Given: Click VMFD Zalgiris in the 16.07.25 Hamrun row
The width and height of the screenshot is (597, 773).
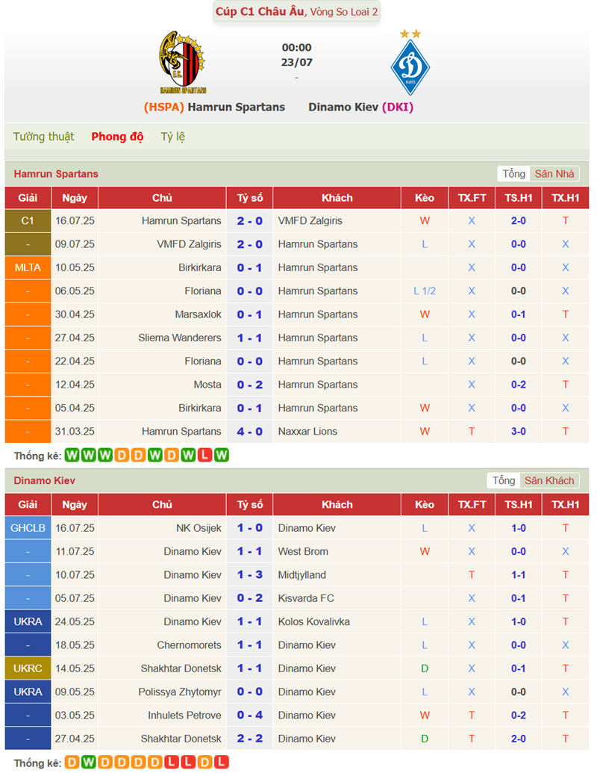Looking at the screenshot, I should 310,221.
